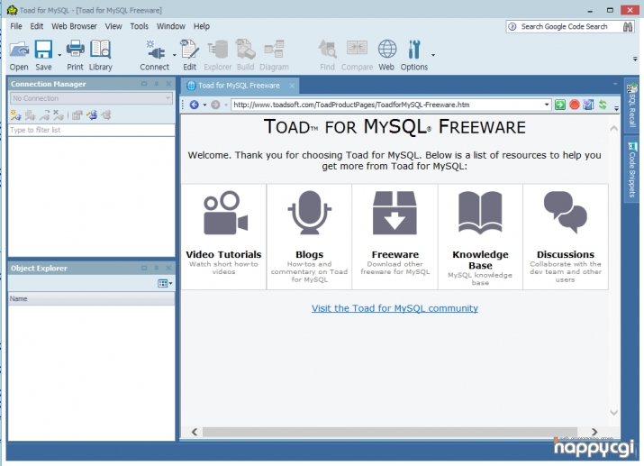Expand the Connect dropdown arrow
This screenshot has width=644, height=466.
[x=174, y=55]
